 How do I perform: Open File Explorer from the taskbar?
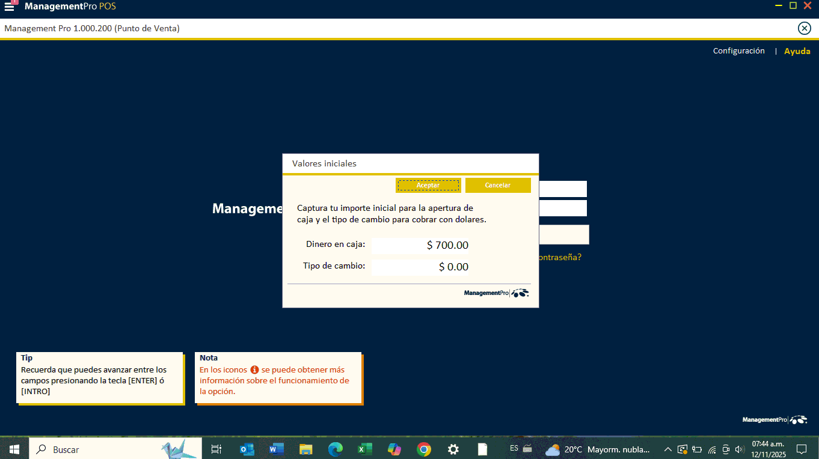(306, 449)
